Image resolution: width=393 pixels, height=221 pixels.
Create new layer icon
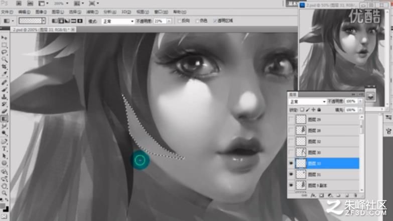coord(347,195)
